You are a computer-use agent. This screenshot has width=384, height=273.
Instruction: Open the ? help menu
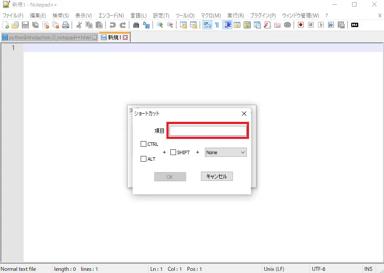pos(327,16)
